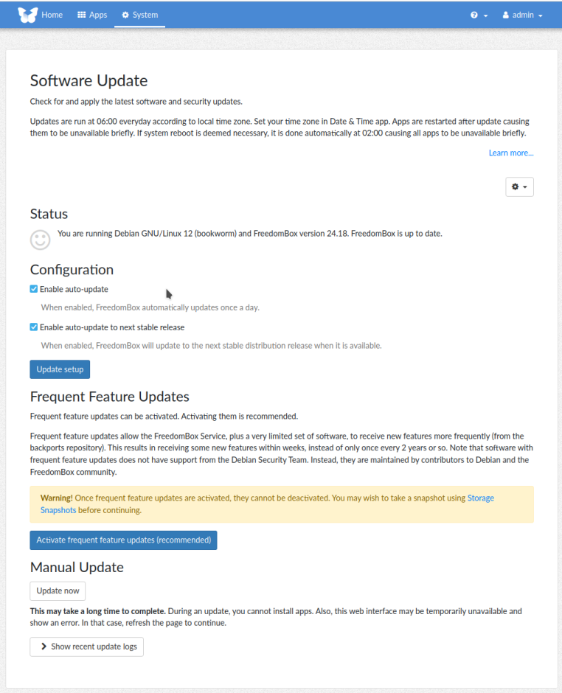
Task: Click the admin user icon
Action: [x=506, y=15]
